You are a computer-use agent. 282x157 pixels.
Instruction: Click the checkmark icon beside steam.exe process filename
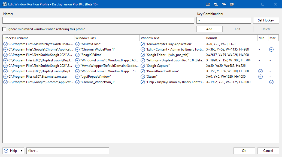(5, 77)
